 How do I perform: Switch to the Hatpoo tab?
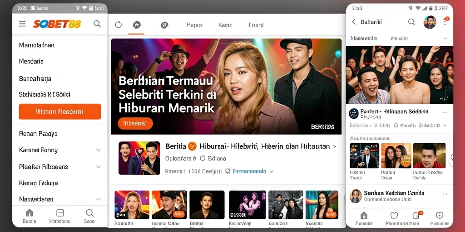194,25
